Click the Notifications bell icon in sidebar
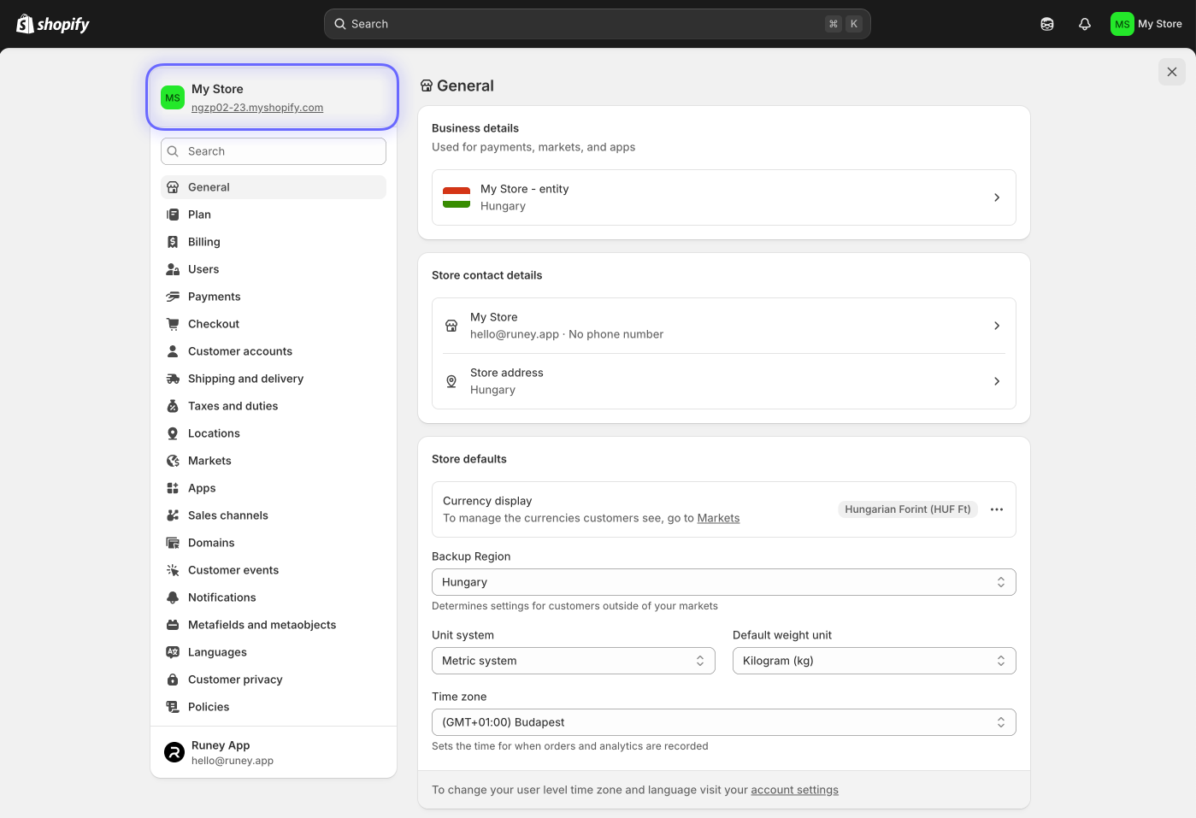 [x=173, y=597]
